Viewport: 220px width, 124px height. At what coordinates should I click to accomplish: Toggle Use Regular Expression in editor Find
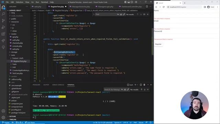point(124,14)
